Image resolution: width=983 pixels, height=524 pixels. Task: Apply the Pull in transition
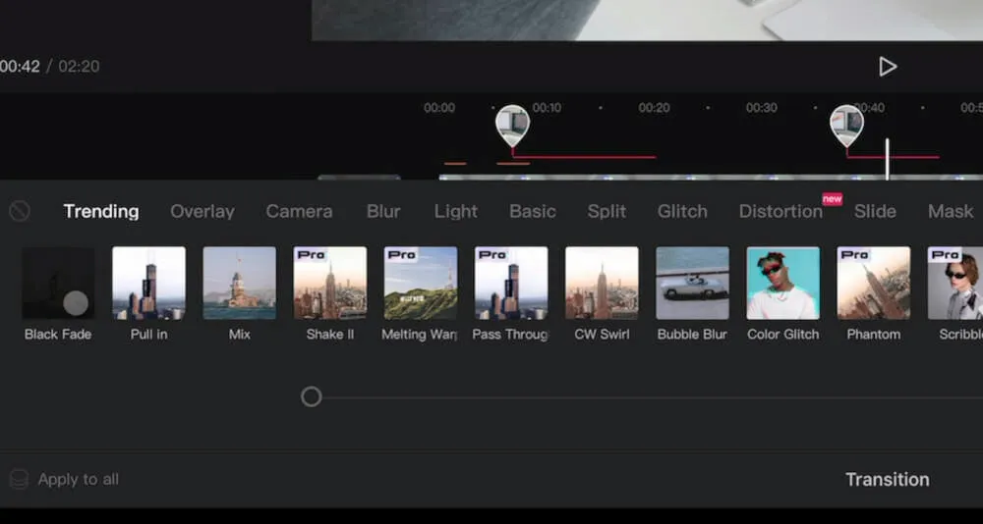(148, 284)
